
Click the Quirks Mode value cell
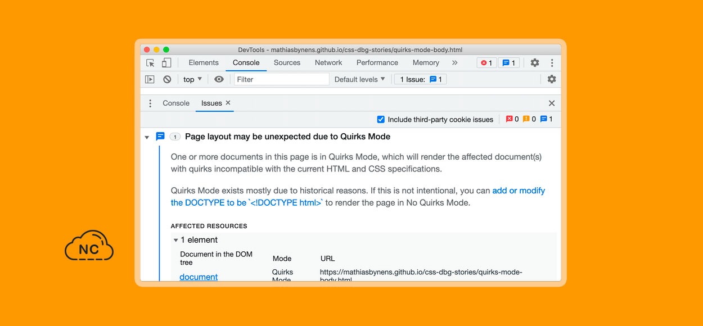click(x=282, y=275)
